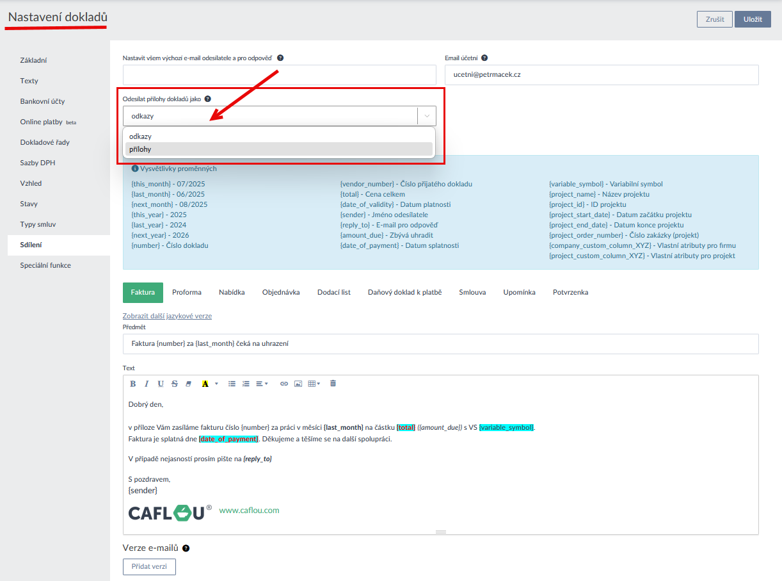Pick the yellow highlight color swatch

pyautogui.click(x=205, y=384)
